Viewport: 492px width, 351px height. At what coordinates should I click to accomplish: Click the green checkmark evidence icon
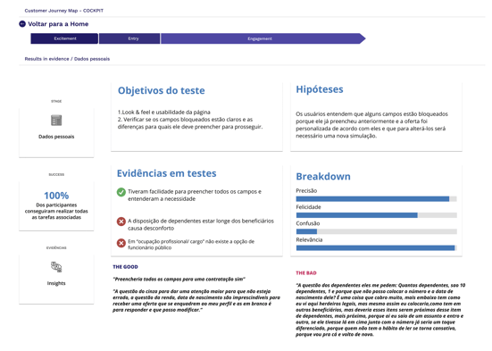click(121, 192)
